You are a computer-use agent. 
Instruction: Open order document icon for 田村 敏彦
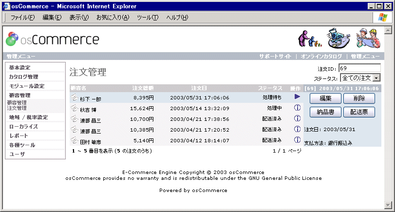[74, 140]
